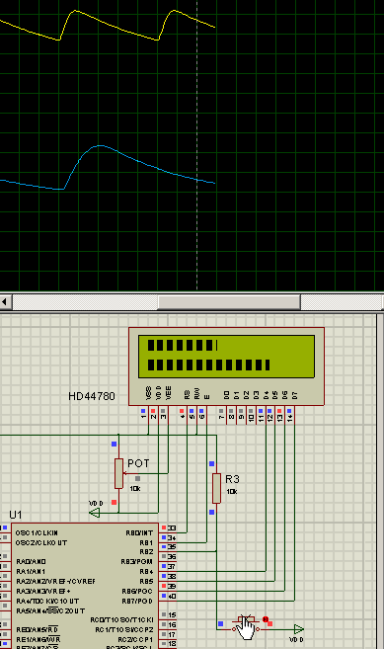Click the potentiometer wiper arrow
Viewport: 384px width, 649px height.
click(x=125, y=473)
